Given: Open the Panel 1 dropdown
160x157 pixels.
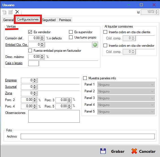Looking at the screenshot, I should [x=126, y=85].
